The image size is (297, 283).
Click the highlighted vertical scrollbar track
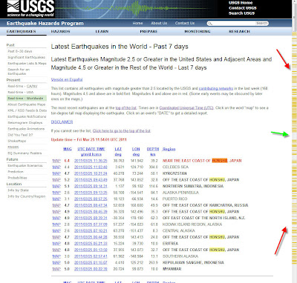(294, 158)
